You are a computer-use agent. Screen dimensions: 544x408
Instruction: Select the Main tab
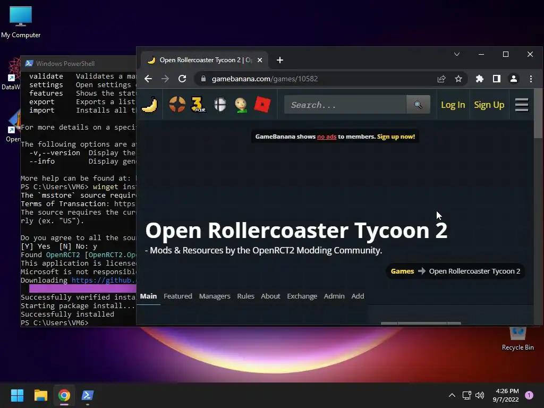coord(149,296)
